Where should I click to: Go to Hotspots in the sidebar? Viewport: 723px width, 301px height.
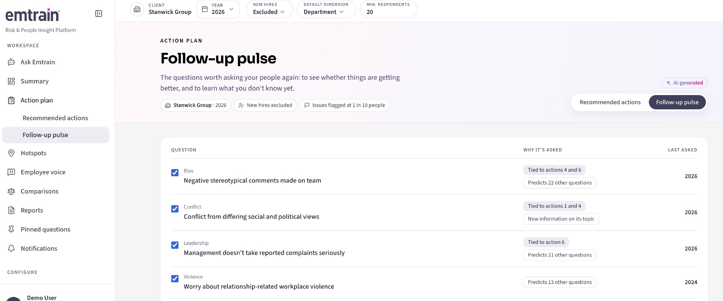56,153
